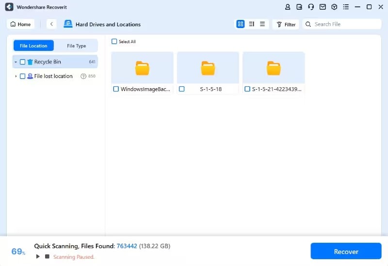This screenshot has height=266, width=388.
Task: Open the mail feedback icon
Action: [323, 7]
